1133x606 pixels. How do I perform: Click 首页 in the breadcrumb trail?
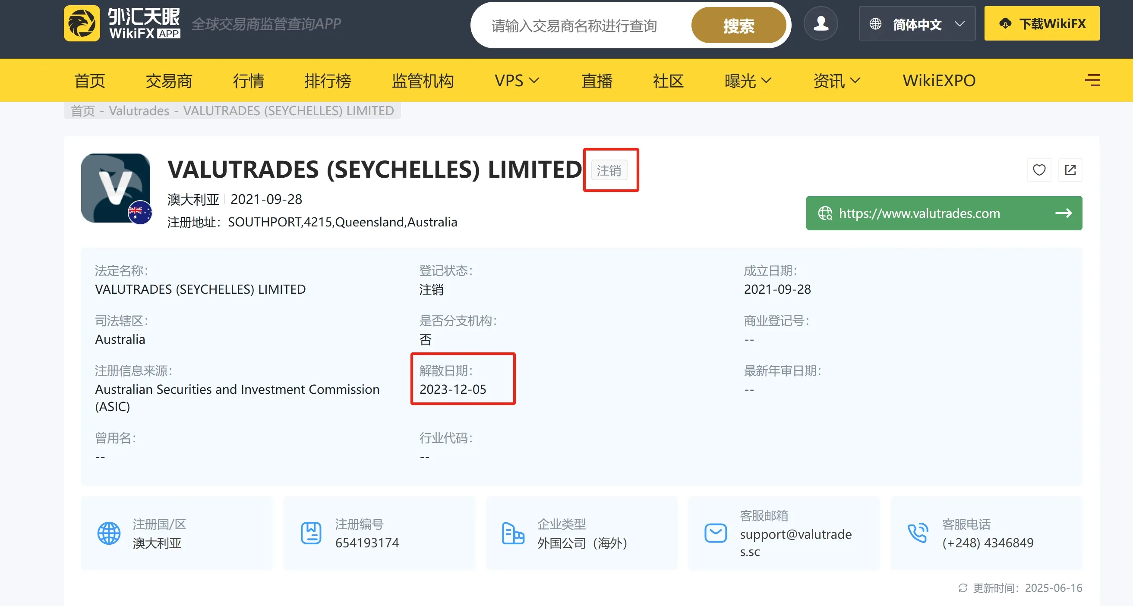[83, 111]
